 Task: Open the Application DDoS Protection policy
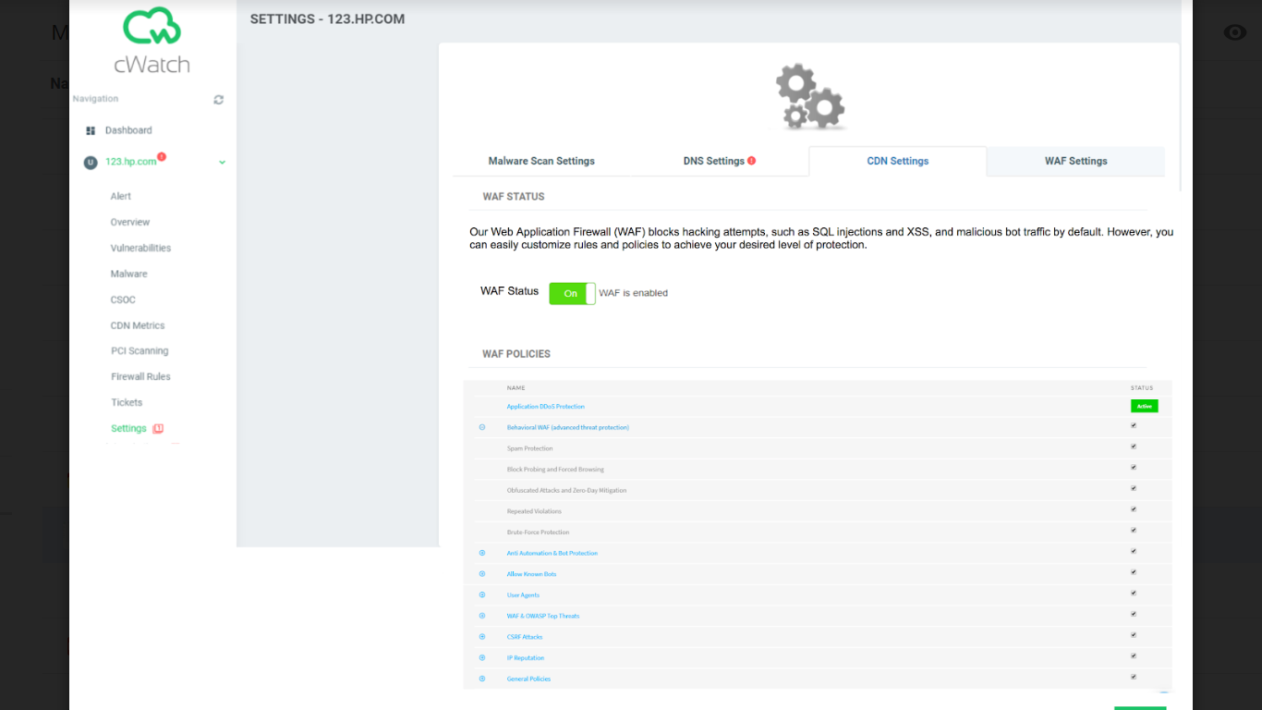pyautogui.click(x=545, y=407)
